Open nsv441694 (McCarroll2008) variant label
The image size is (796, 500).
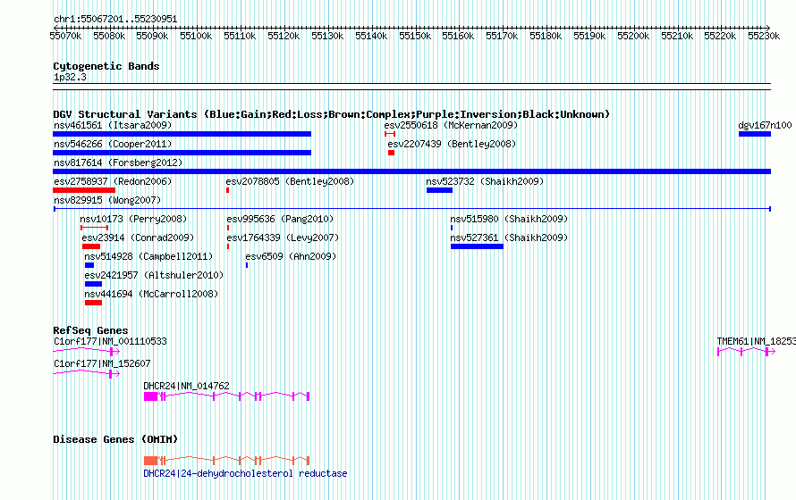(151, 294)
